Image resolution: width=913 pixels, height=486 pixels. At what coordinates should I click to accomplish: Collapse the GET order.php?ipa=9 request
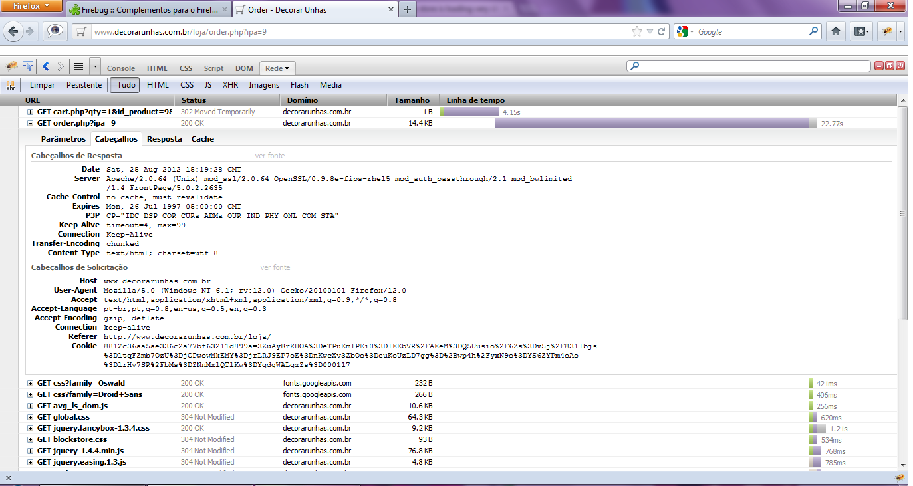pyautogui.click(x=30, y=123)
